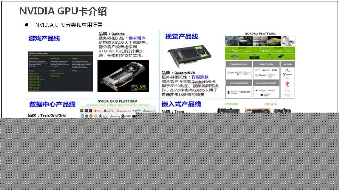Viewport: 339px width, 190px height.
Task: Click the "JETSON TX1" label
Action: click(271, 104)
